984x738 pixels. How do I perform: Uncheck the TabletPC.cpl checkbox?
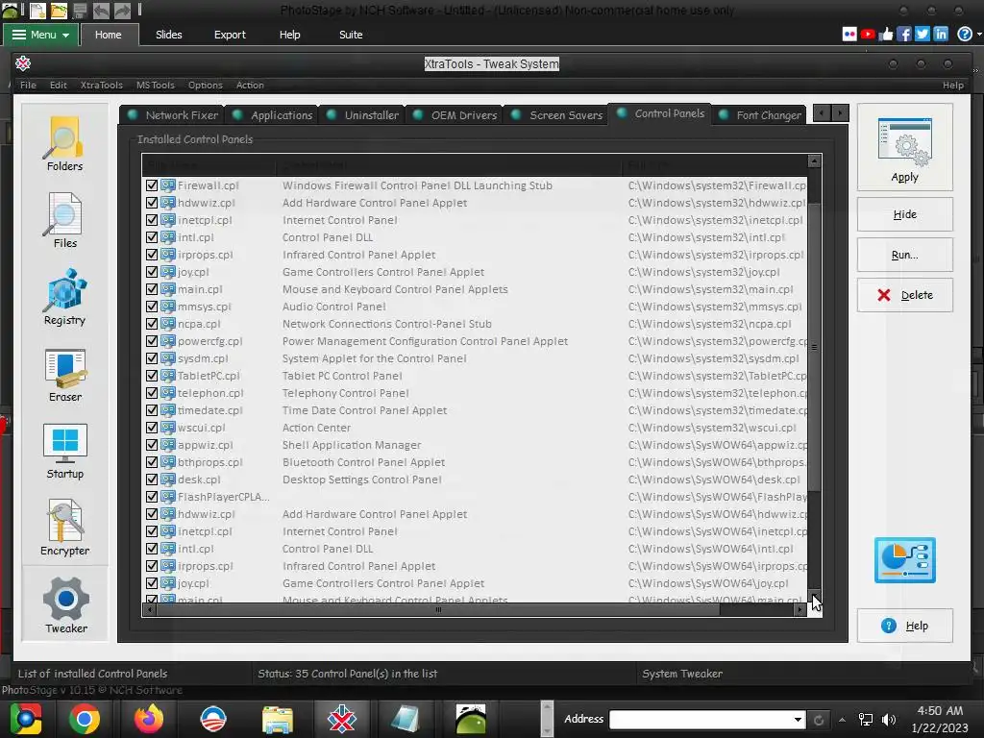coord(151,376)
